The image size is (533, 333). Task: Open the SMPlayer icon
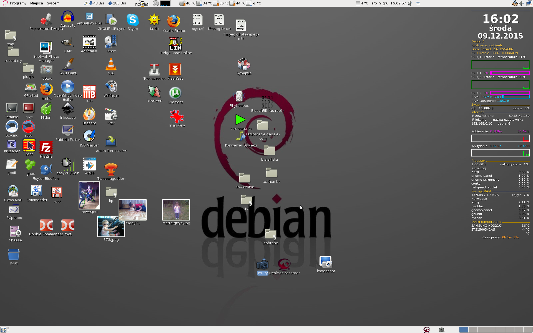pos(111,87)
